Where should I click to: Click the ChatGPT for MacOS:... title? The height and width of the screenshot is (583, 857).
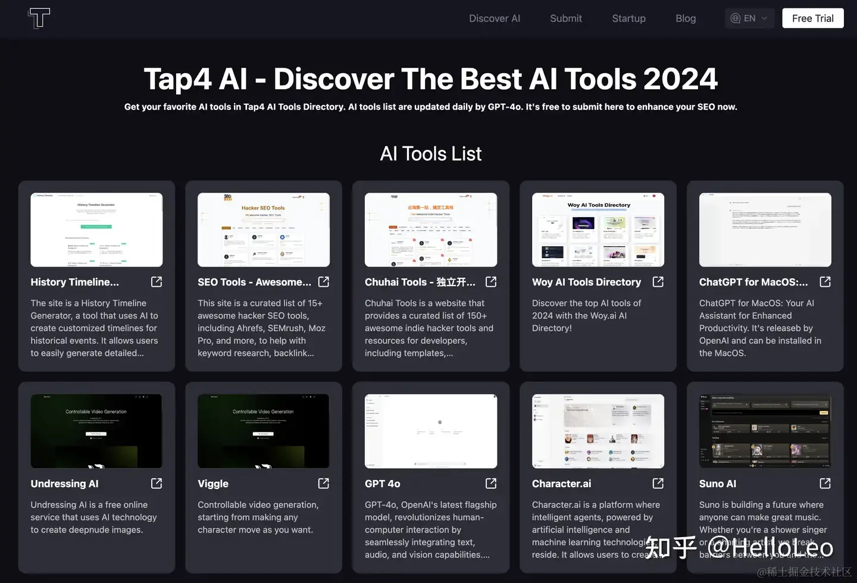753,282
